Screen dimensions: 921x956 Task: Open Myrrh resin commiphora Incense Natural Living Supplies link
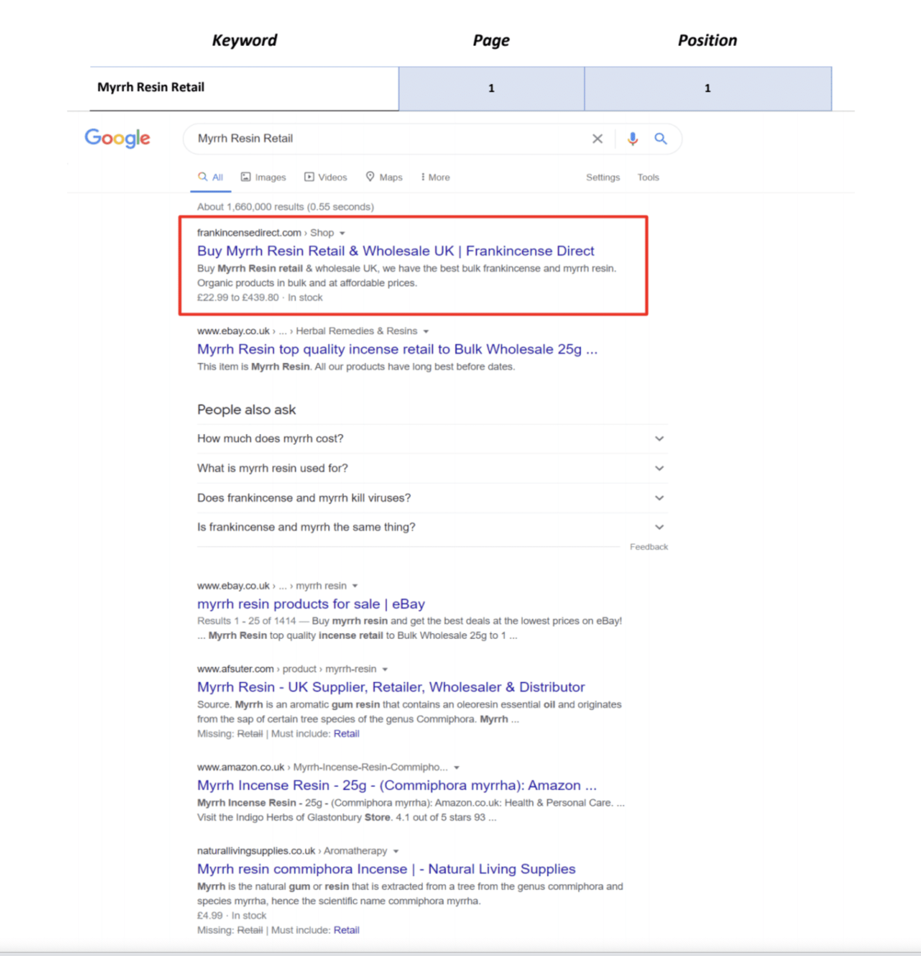[x=386, y=869]
